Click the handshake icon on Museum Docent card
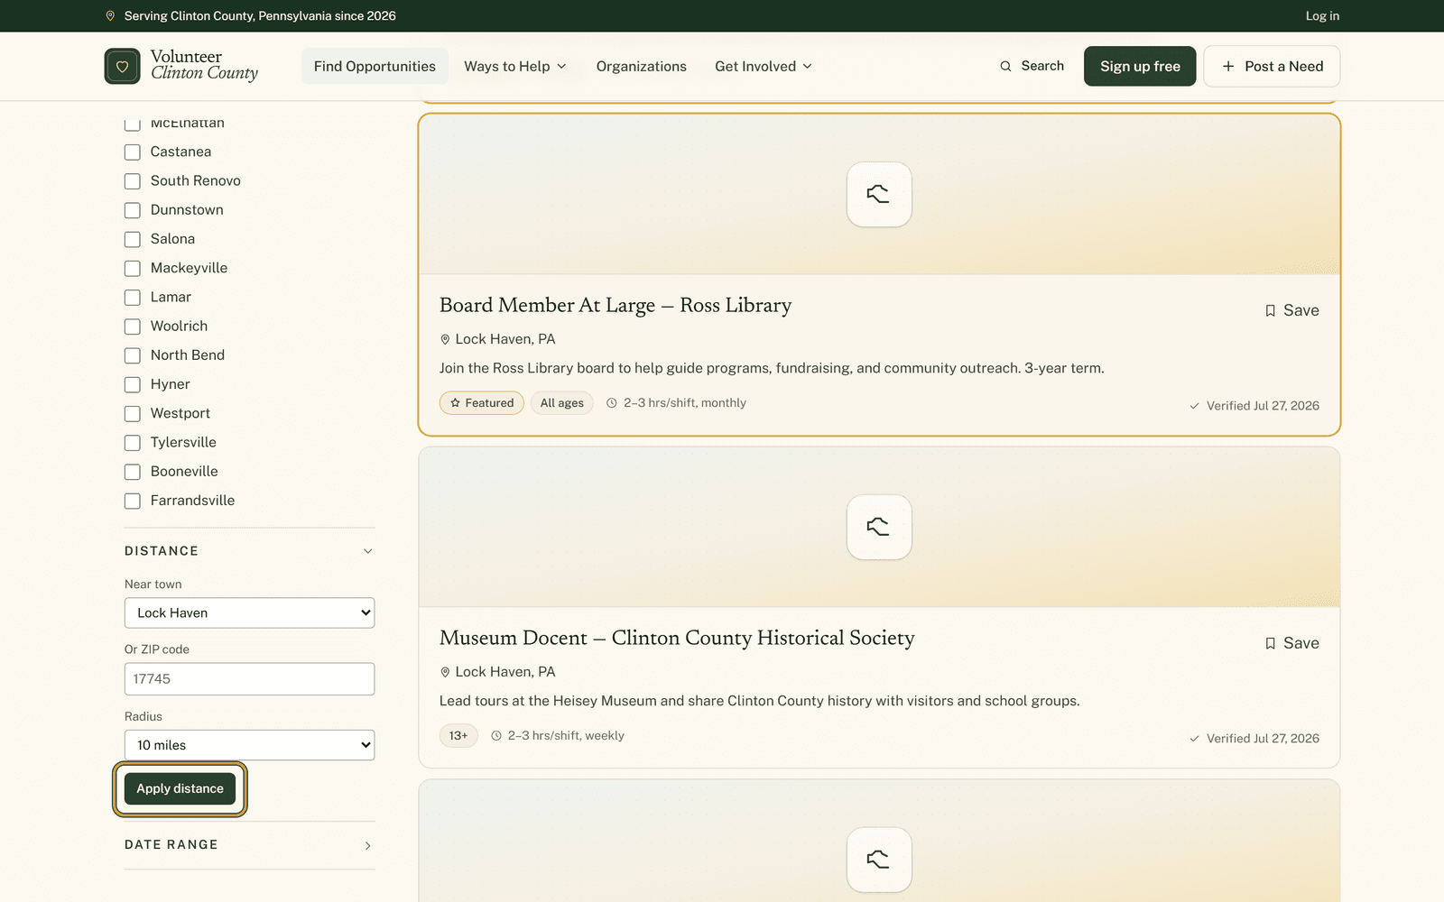The image size is (1444, 902). [879, 527]
